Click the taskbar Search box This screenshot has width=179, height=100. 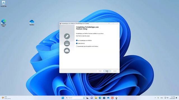[75, 98]
